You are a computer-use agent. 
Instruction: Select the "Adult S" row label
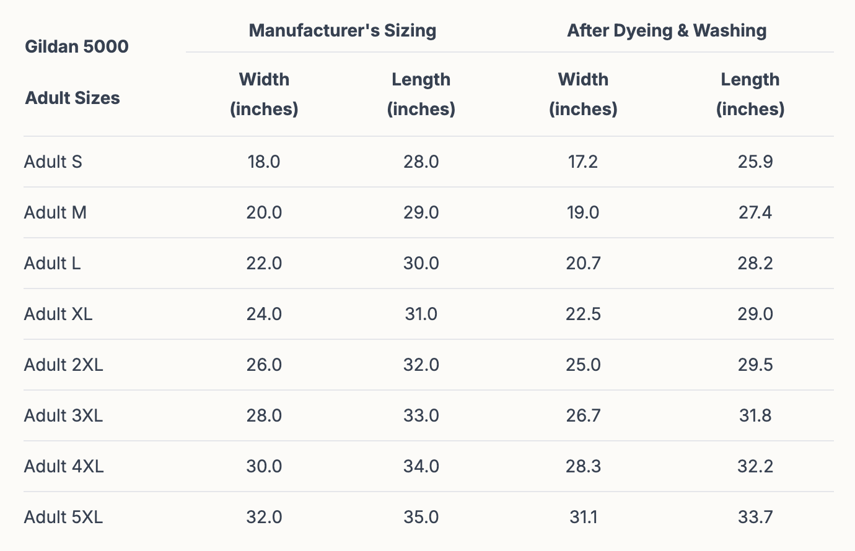(x=53, y=162)
